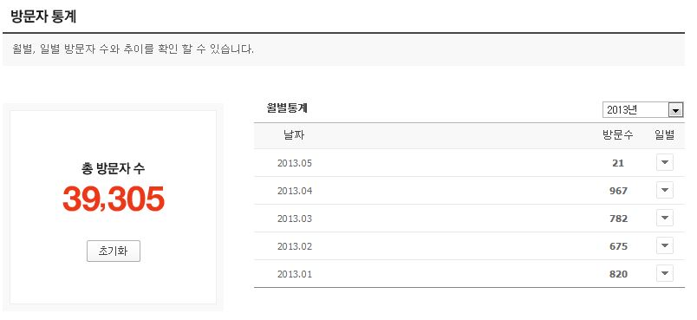
Task: Click the 방문자 통계 page heading
Action: point(43,16)
